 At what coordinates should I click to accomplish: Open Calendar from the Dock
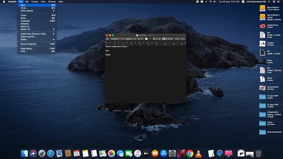76,153
